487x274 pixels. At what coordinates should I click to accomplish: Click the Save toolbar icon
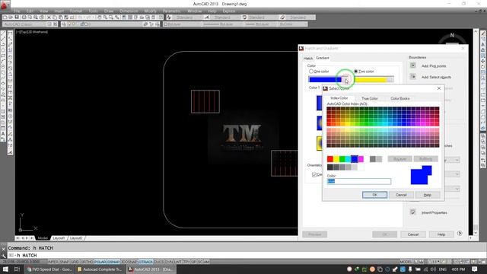pyautogui.click(x=17, y=18)
